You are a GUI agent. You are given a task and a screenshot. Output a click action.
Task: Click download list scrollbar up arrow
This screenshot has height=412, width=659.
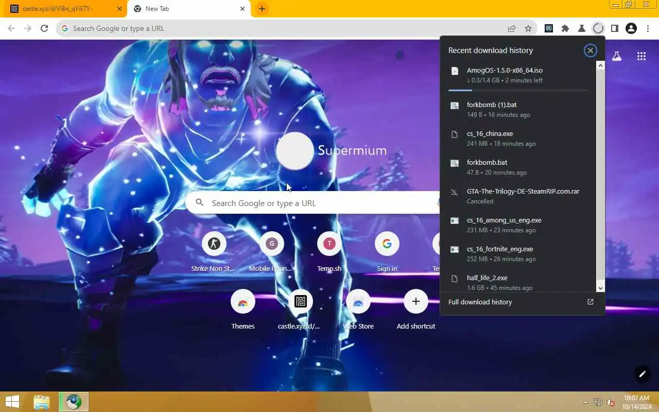[600, 65]
